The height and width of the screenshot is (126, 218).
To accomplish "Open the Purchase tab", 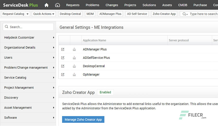I will click(x=200, y=5).
